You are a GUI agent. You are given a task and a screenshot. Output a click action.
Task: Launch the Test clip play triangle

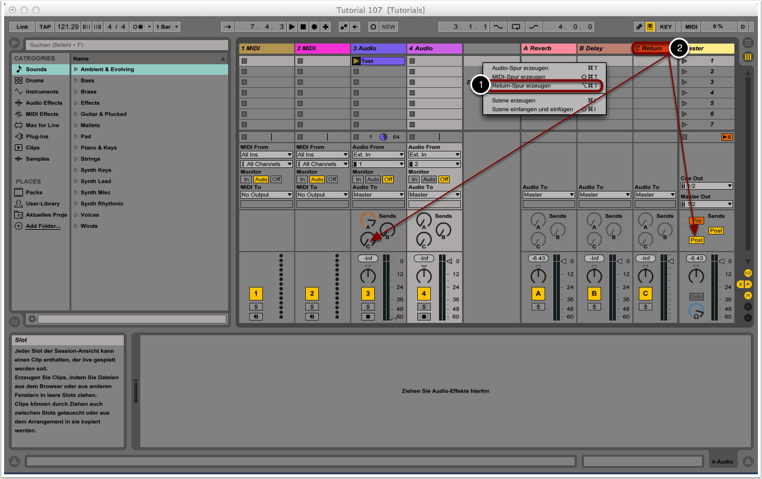(x=356, y=61)
